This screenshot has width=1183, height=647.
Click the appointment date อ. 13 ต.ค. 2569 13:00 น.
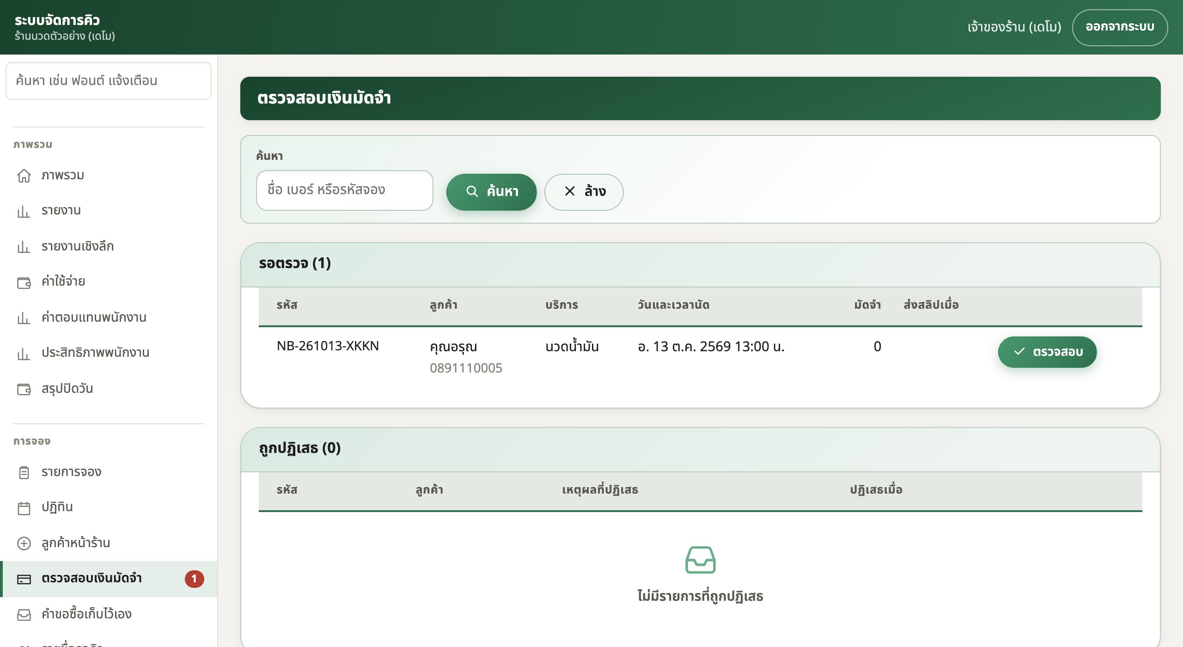[x=711, y=346]
